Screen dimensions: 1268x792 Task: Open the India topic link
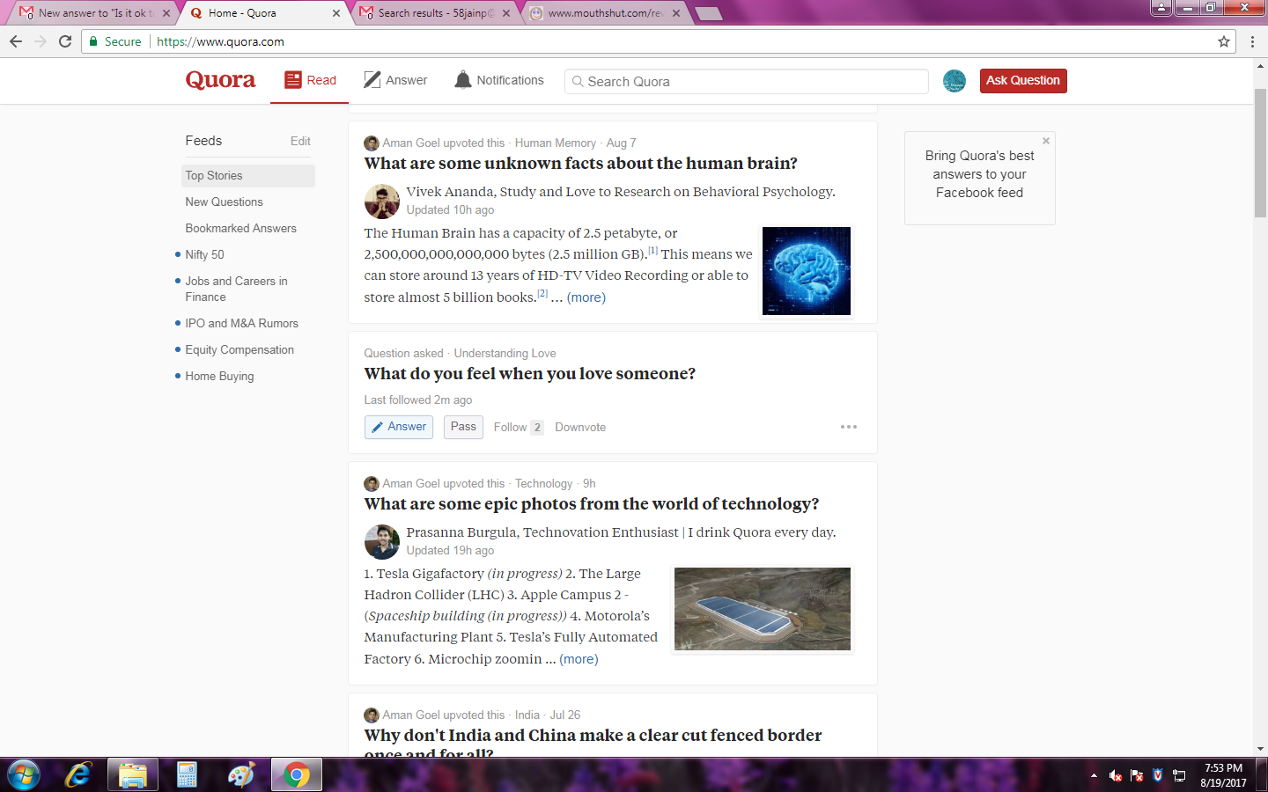527,715
